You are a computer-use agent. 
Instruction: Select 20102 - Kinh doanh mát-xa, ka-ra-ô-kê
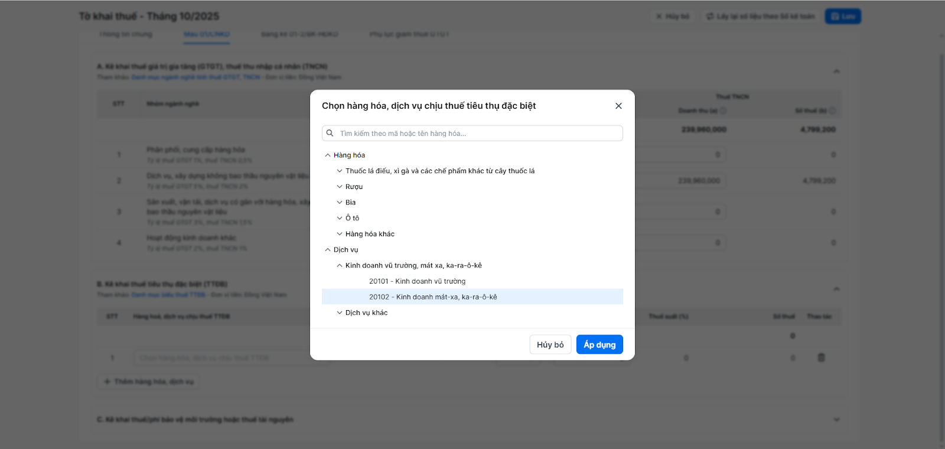click(433, 297)
